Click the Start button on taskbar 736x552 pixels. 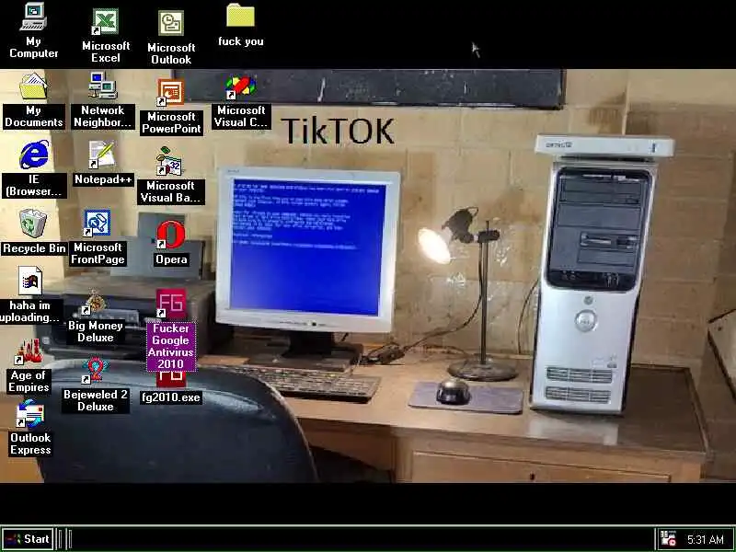[x=29, y=539]
